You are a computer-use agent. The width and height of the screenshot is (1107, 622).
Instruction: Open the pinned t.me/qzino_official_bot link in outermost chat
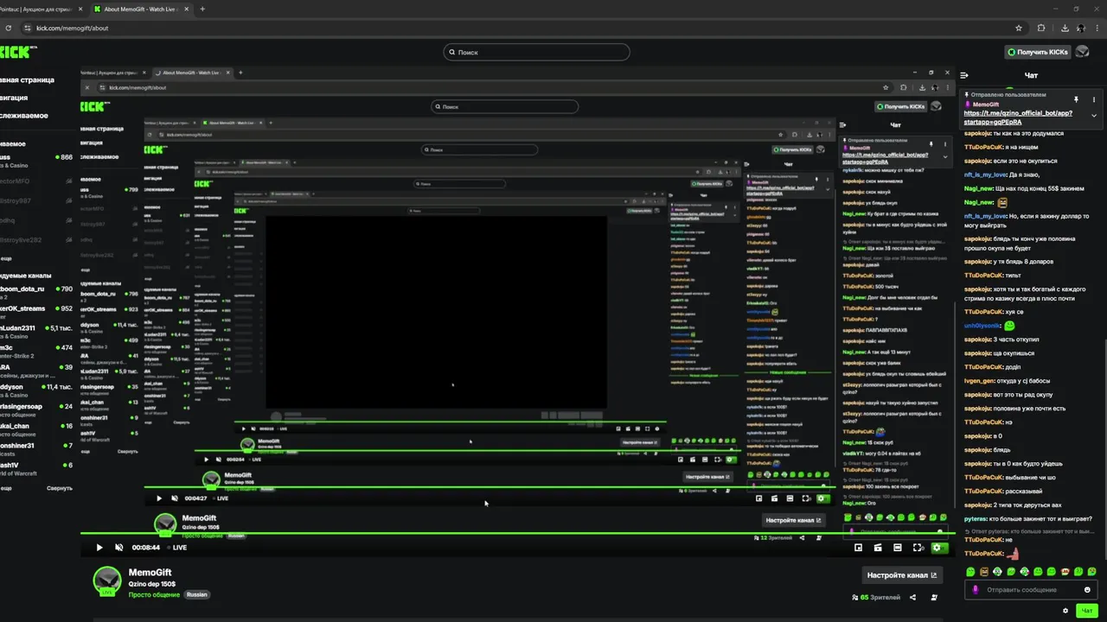pos(1018,117)
